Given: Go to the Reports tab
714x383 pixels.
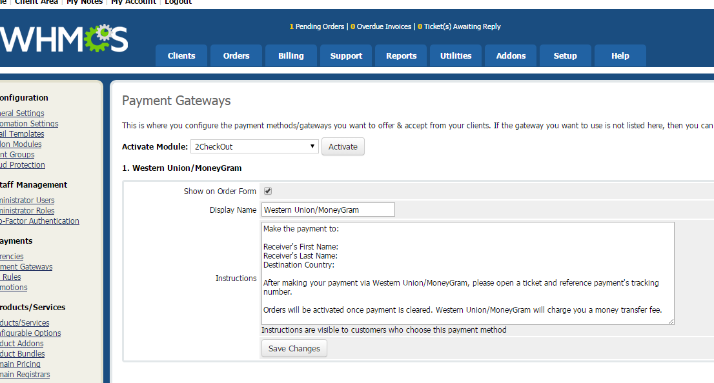Looking at the screenshot, I should (x=401, y=55).
